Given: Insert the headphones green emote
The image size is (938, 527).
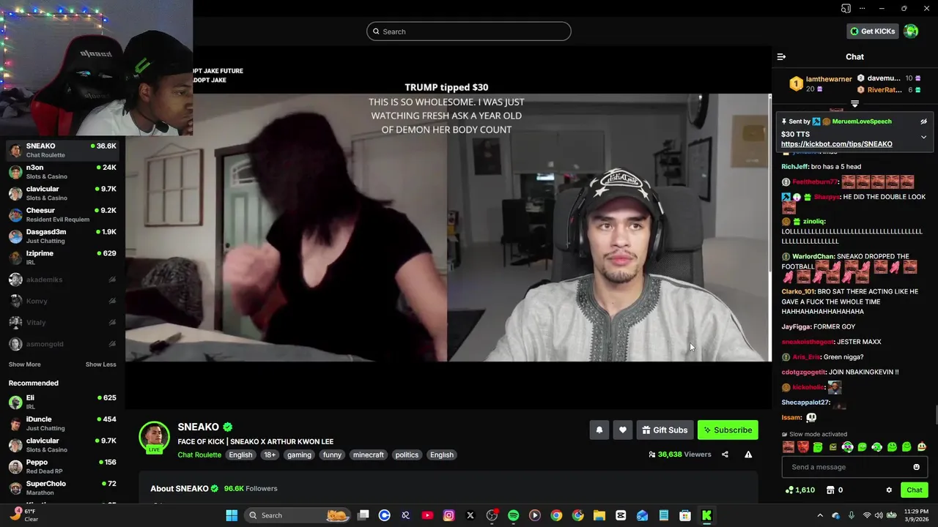Looking at the screenshot, I should tap(847, 446).
